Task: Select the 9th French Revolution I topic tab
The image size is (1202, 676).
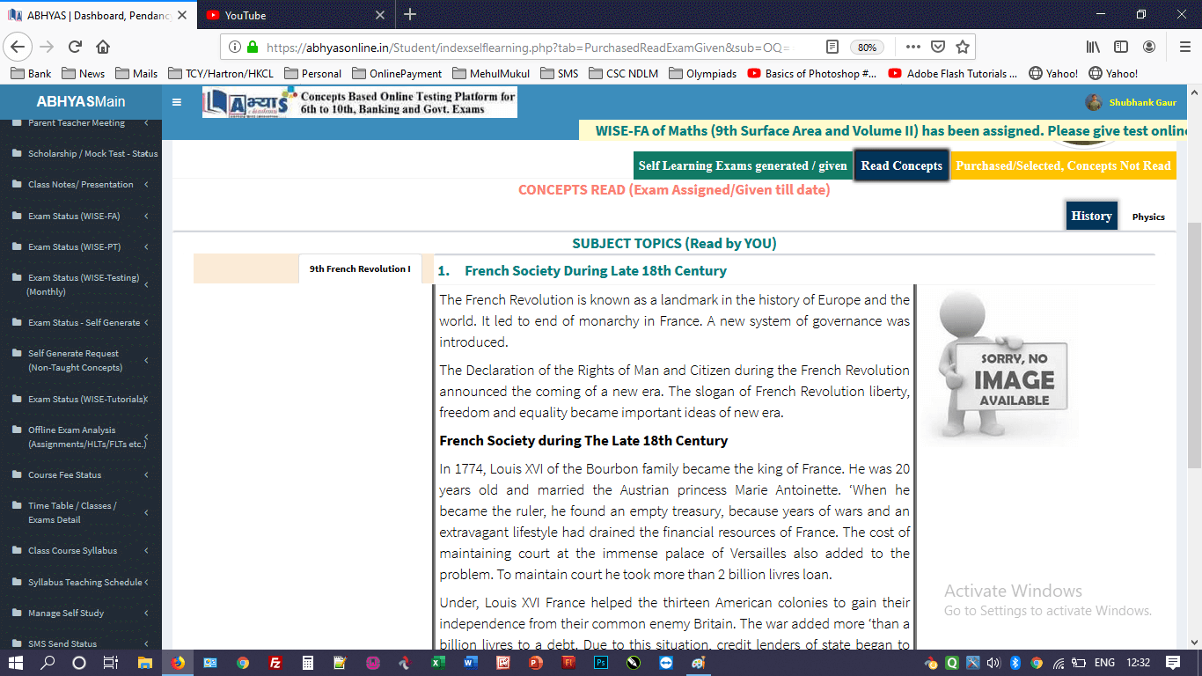Action: pyautogui.click(x=359, y=269)
